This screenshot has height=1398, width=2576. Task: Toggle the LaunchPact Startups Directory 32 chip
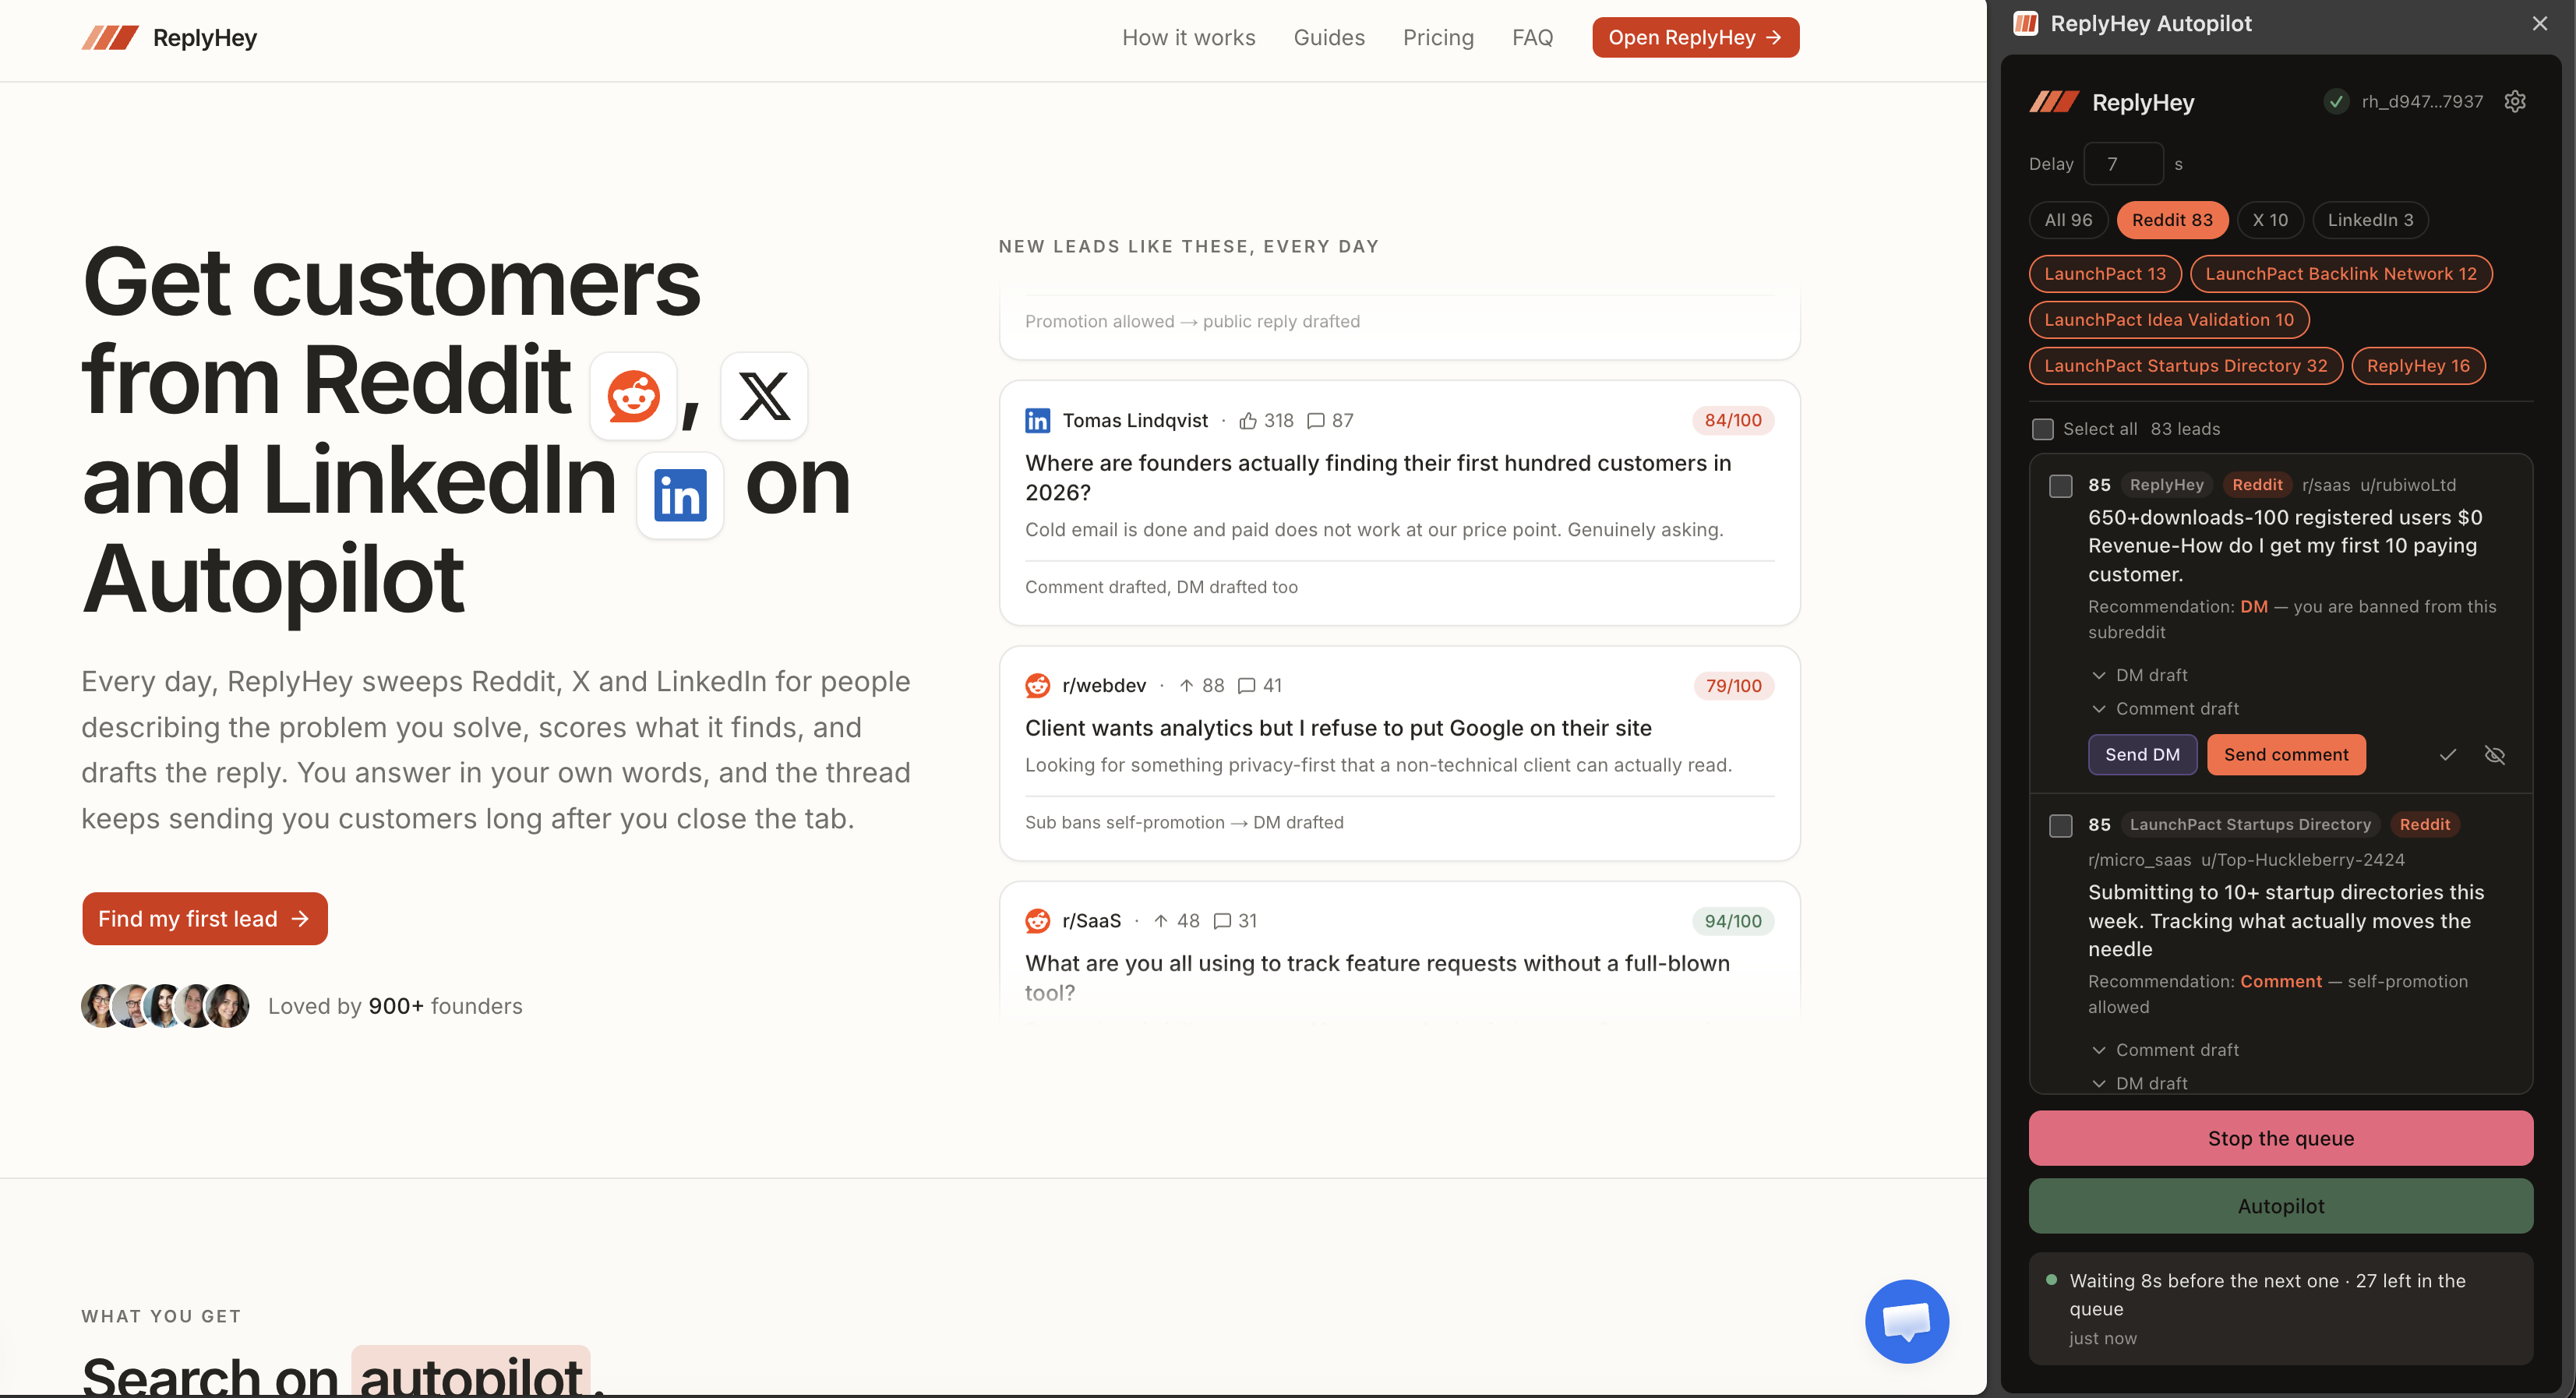click(2186, 366)
